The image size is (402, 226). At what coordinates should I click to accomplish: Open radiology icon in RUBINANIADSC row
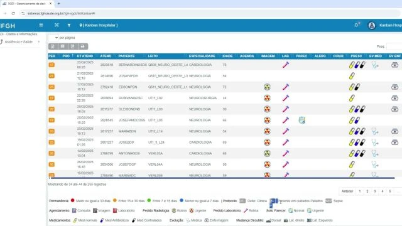(x=267, y=98)
